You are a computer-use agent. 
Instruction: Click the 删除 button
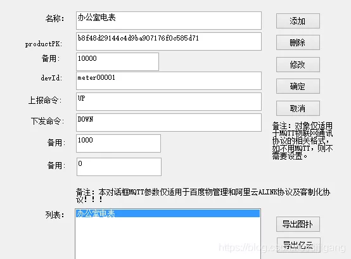(298, 42)
